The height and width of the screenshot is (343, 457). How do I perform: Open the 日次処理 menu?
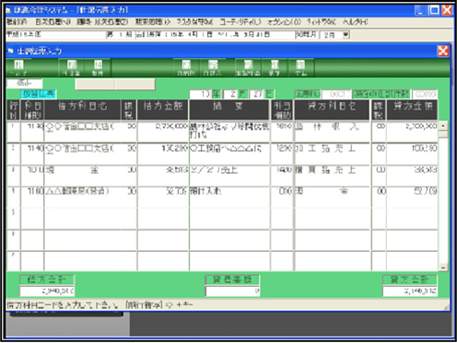(x=53, y=22)
